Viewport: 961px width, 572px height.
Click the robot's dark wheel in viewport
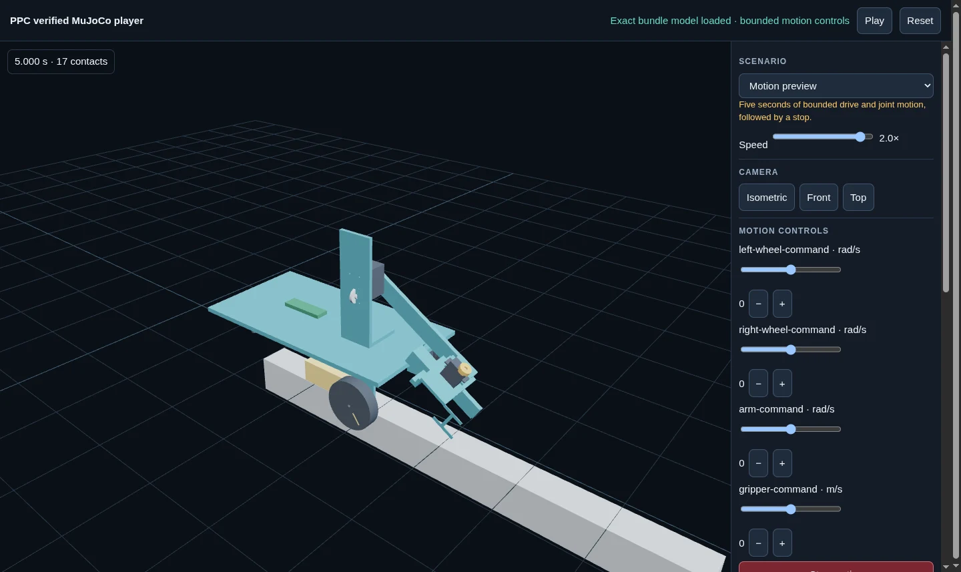coord(354,403)
